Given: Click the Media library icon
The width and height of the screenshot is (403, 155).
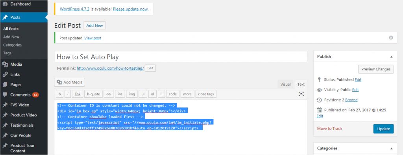Looking at the screenshot, I should pos(5,64).
